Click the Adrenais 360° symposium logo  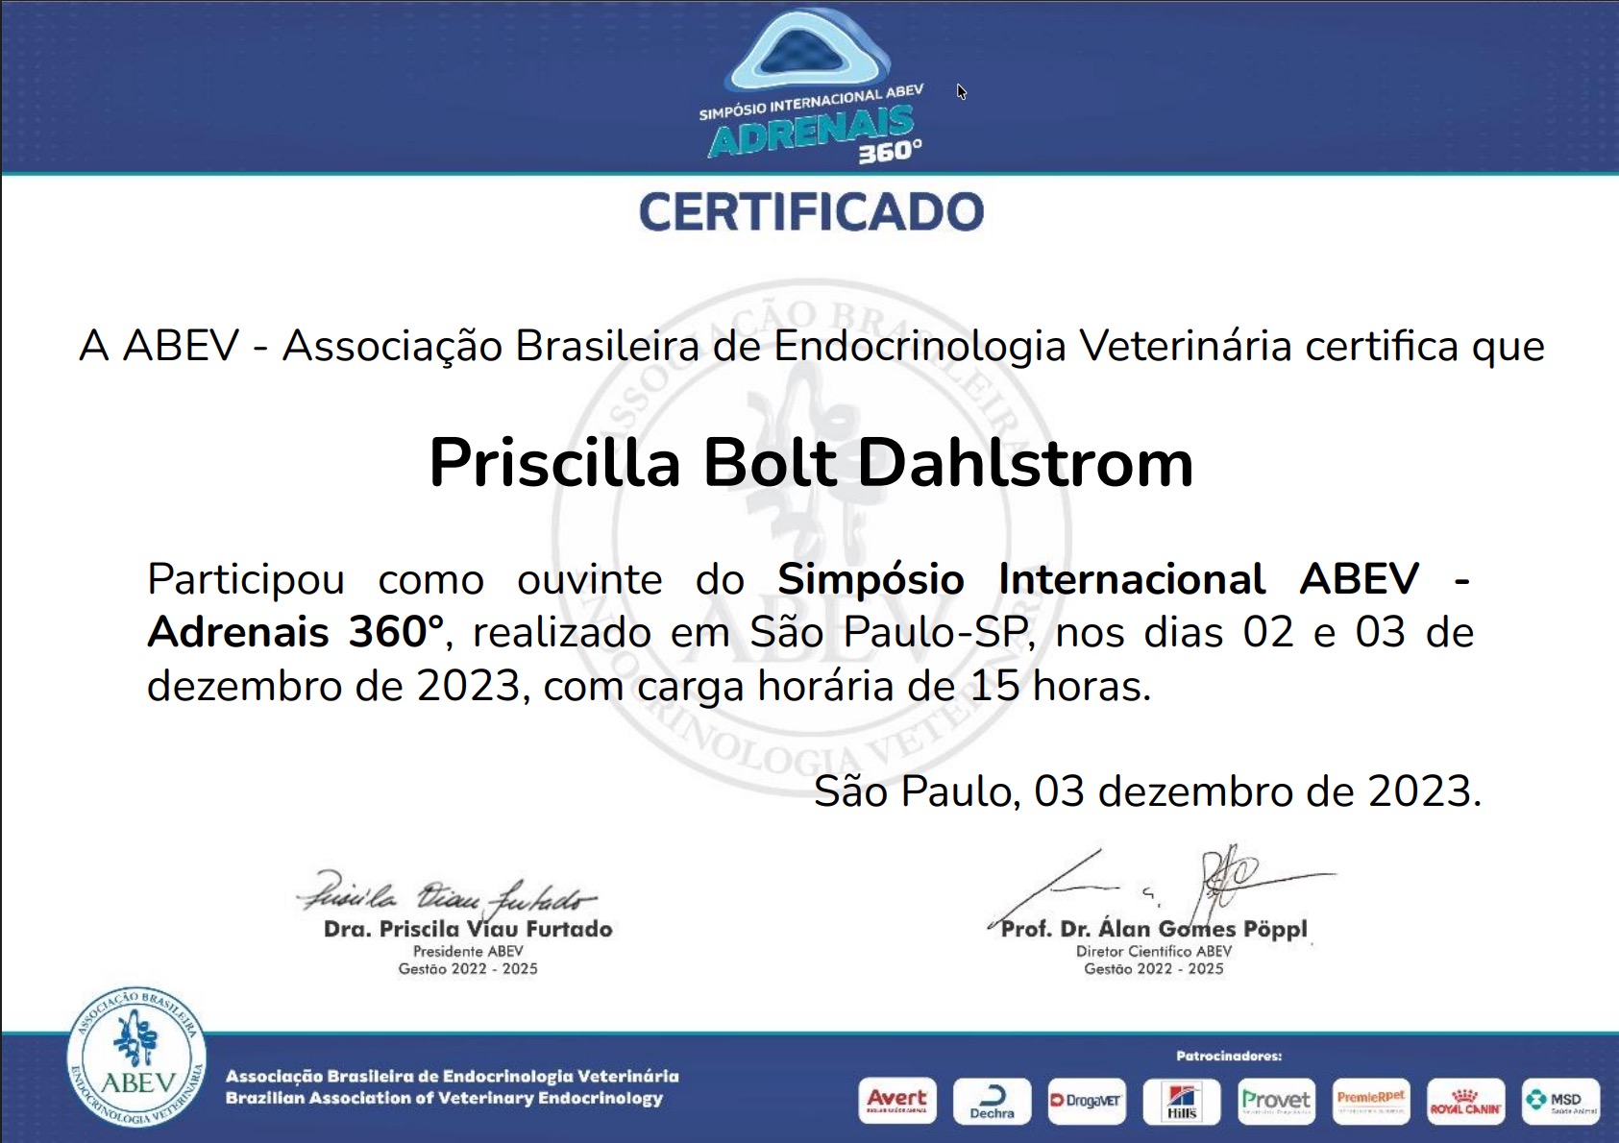(812, 86)
